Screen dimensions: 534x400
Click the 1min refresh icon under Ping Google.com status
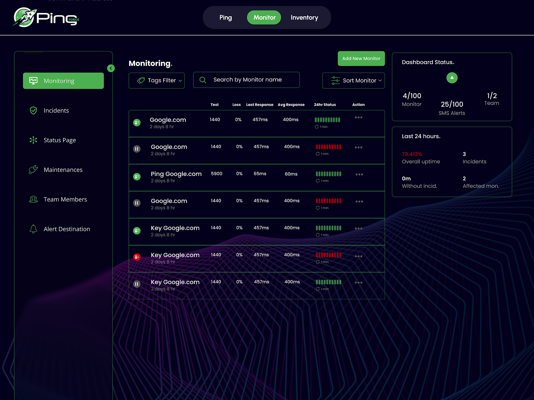click(x=318, y=181)
